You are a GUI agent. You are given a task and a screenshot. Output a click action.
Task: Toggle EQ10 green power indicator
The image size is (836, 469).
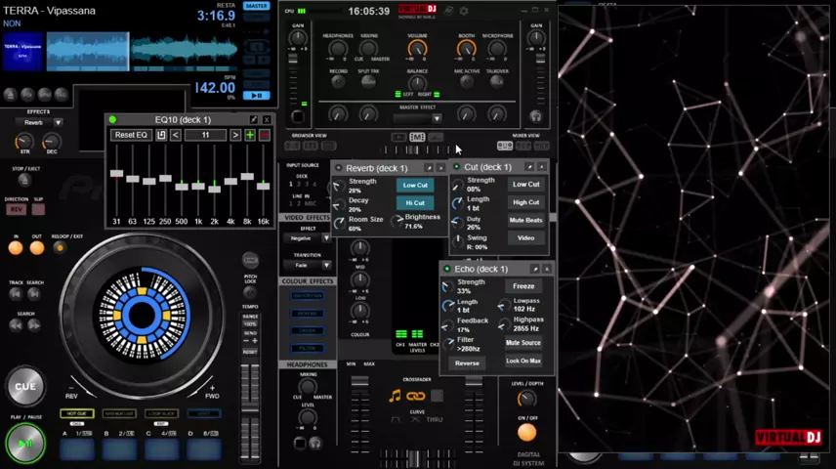point(112,120)
